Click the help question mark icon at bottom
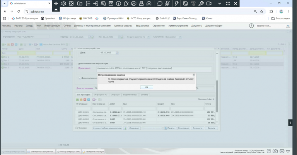 coord(269,151)
